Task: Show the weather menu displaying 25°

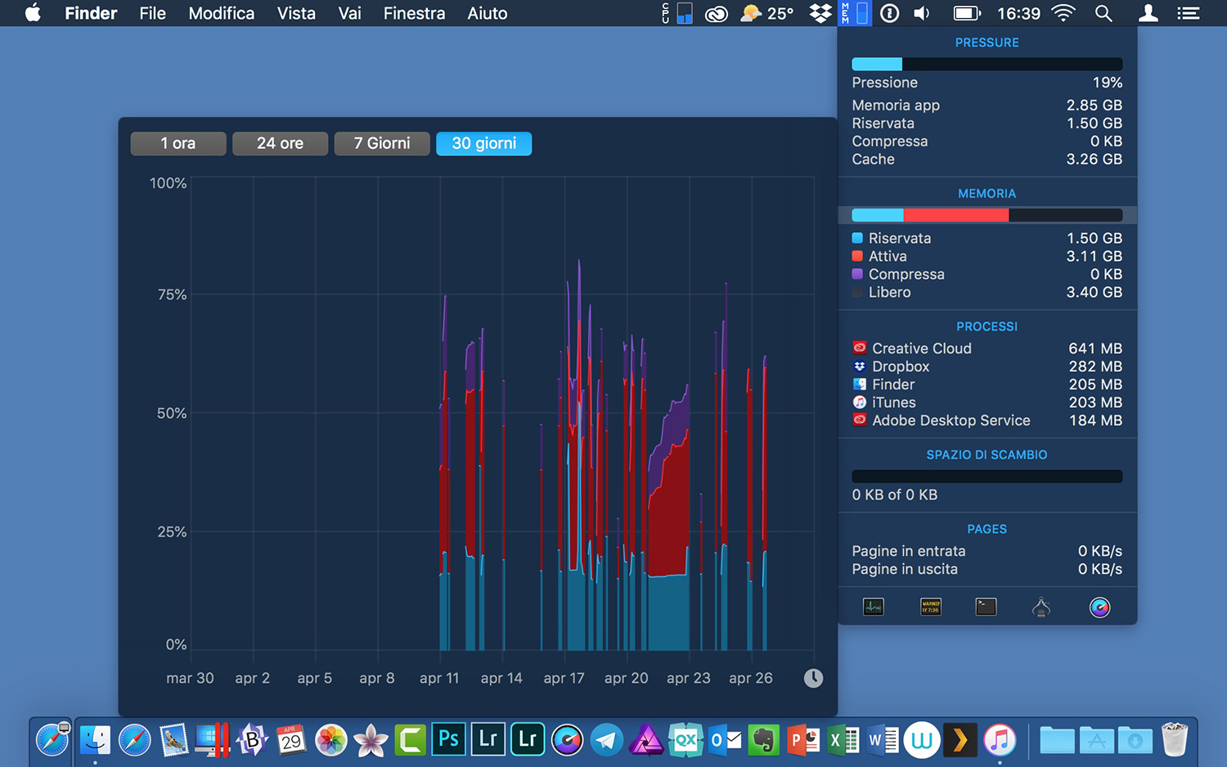Action: click(x=766, y=13)
